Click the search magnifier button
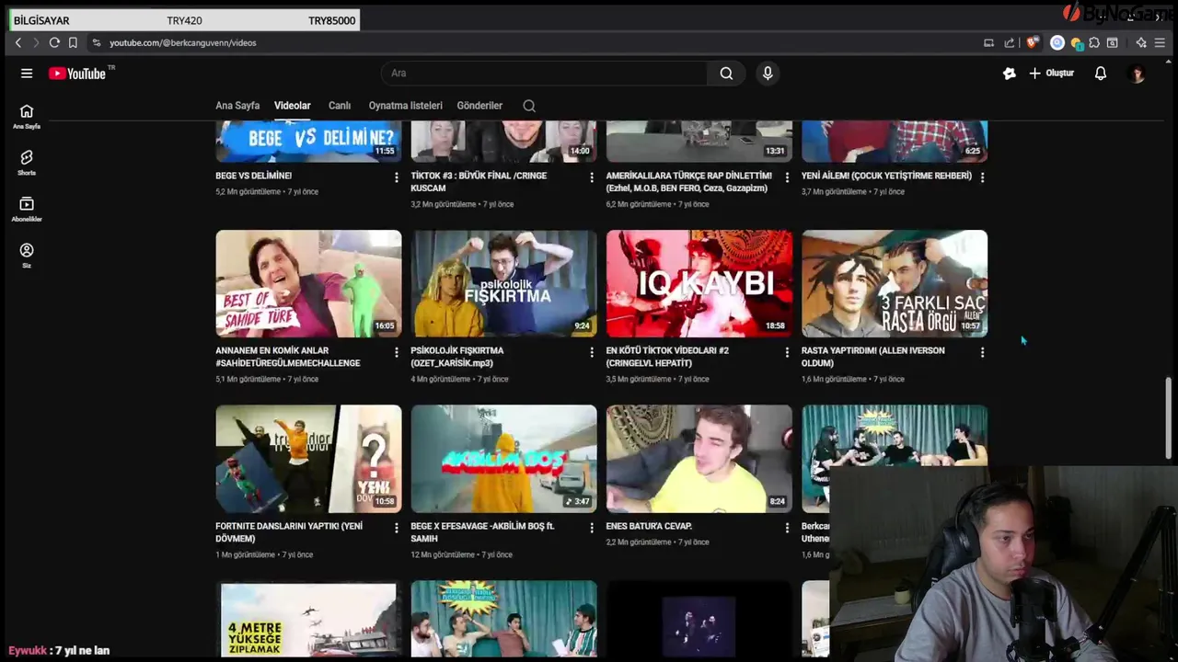Screen dimensions: 1178x662 pyautogui.click(x=726, y=74)
